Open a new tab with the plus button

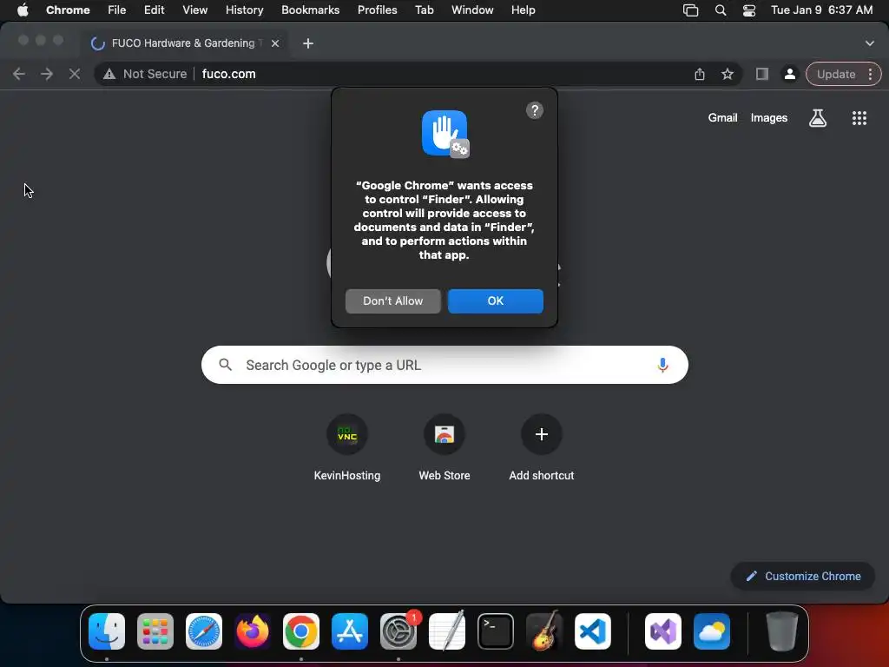coord(308,43)
